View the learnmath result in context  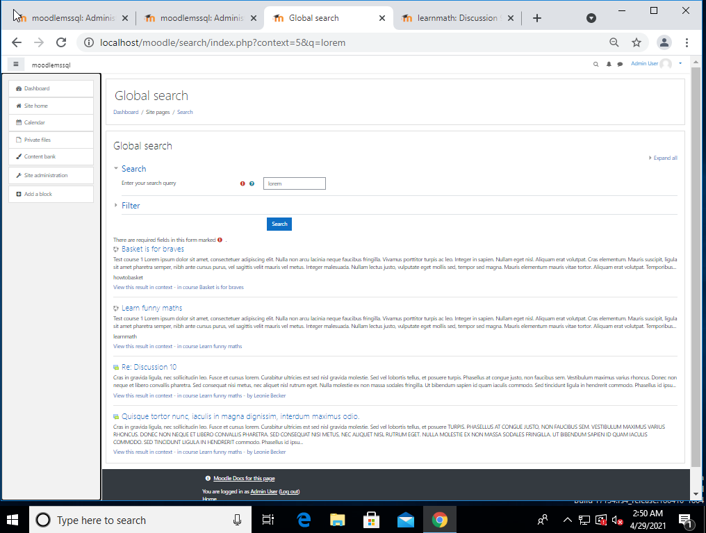pyautogui.click(x=142, y=346)
